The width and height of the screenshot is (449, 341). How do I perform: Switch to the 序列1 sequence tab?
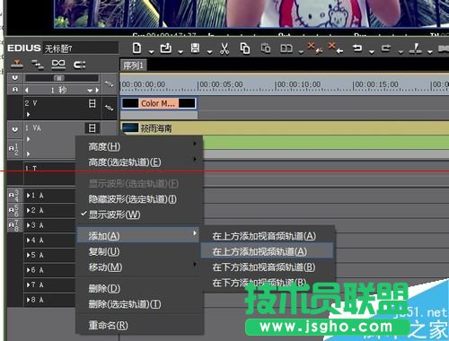coord(134,66)
